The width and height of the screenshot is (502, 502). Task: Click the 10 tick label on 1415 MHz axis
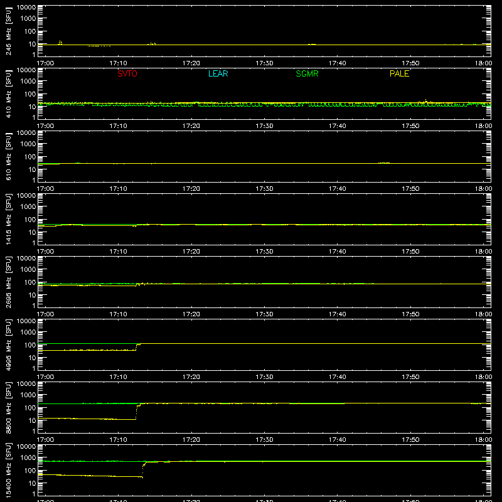pos(32,232)
